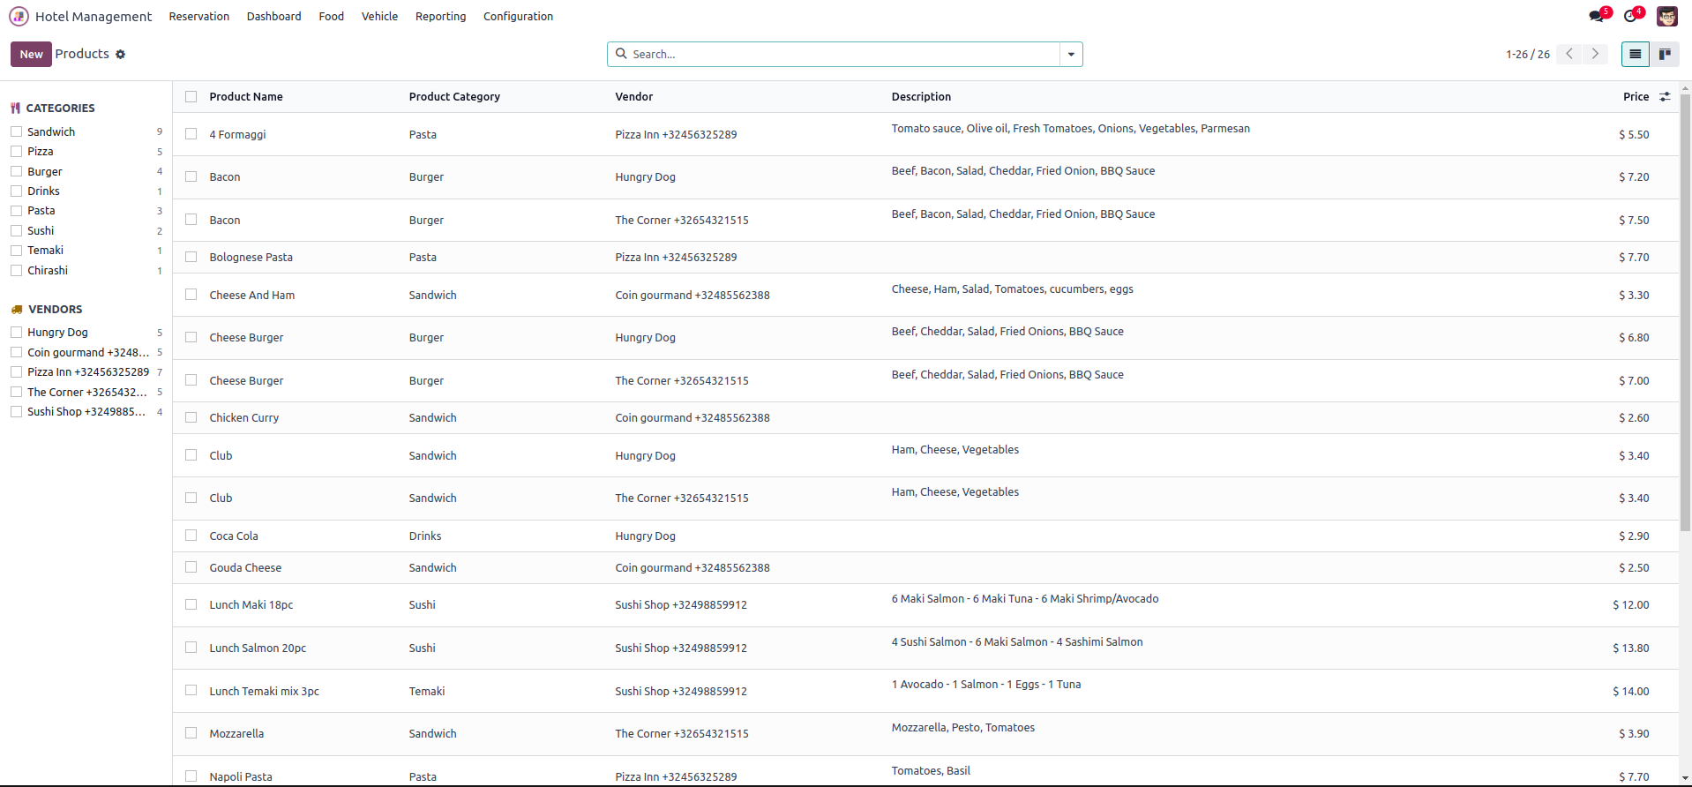Click the New button

click(x=31, y=55)
